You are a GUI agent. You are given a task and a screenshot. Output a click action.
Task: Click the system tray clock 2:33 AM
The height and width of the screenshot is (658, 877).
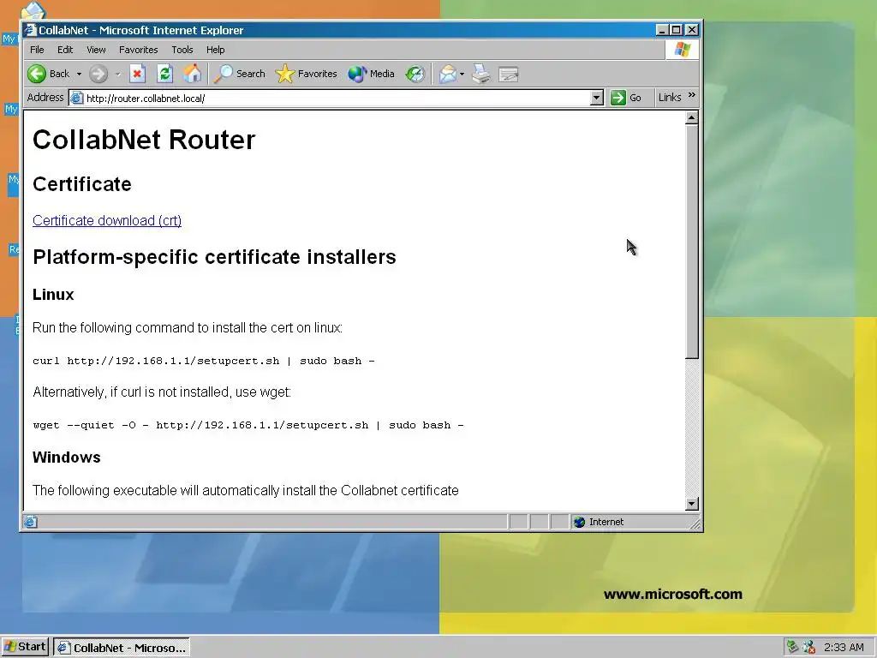pyautogui.click(x=844, y=648)
